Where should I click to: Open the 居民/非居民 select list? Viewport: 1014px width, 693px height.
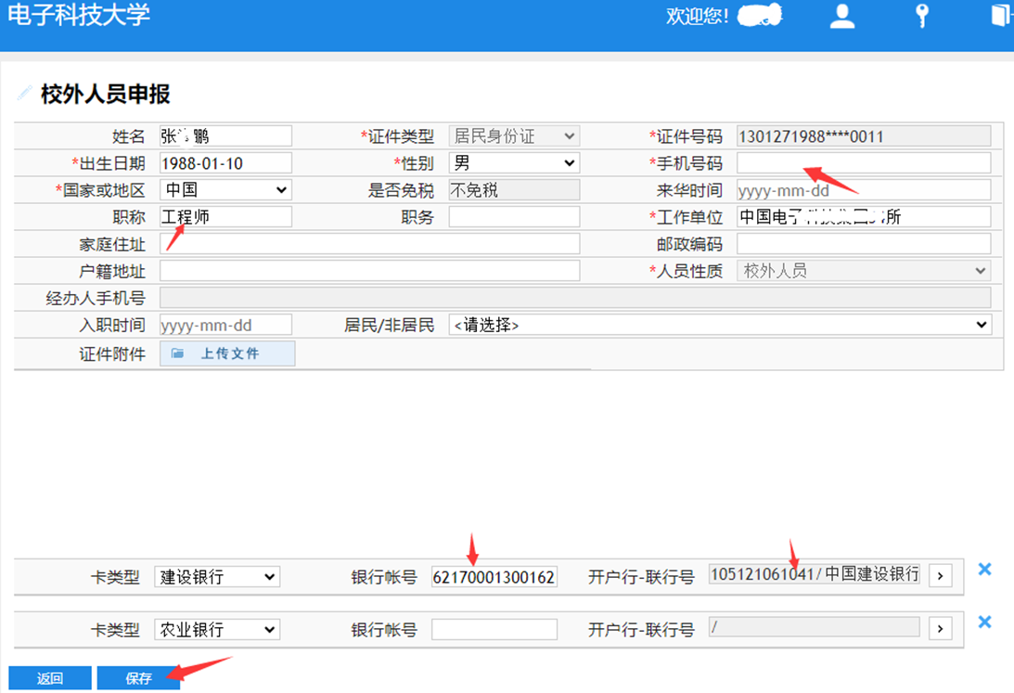coord(719,325)
